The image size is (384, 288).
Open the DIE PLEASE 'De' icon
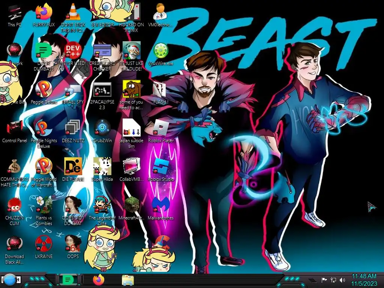tap(73, 170)
